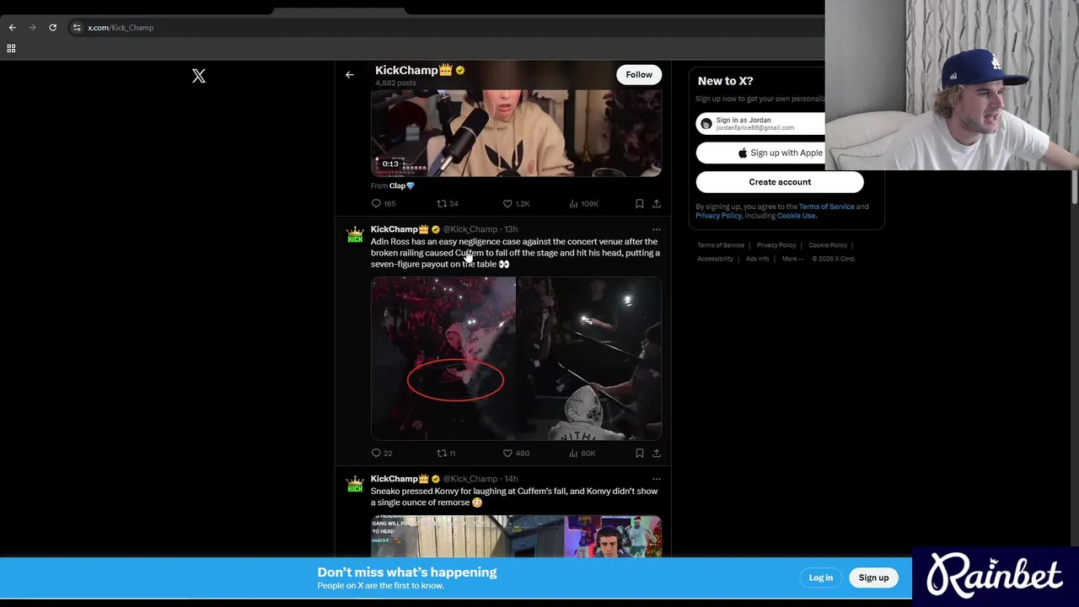Reply to the post with 165 comments
1079x607 pixels.
tap(384, 203)
